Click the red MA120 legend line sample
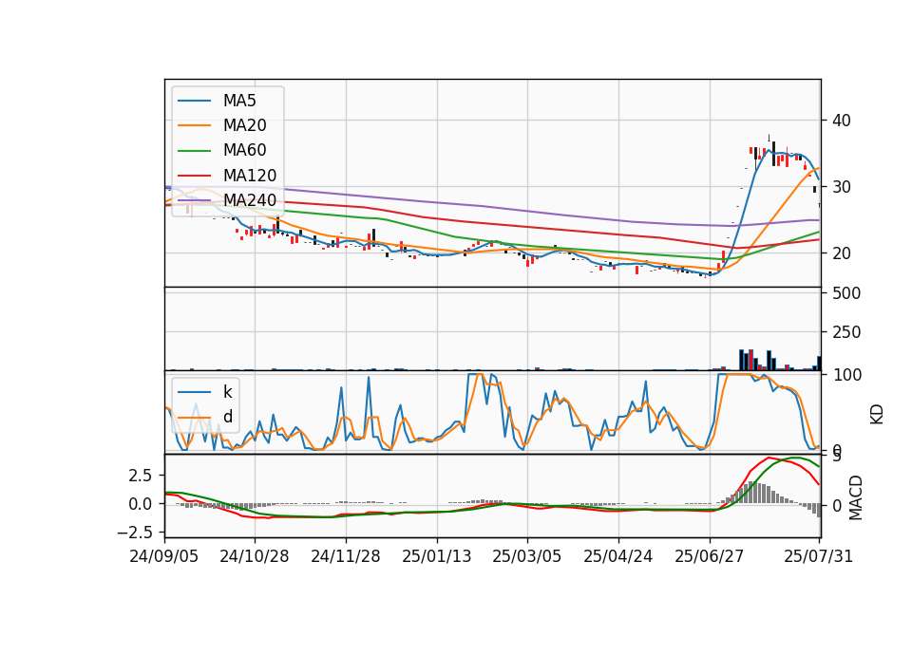 pyautogui.click(x=194, y=176)
